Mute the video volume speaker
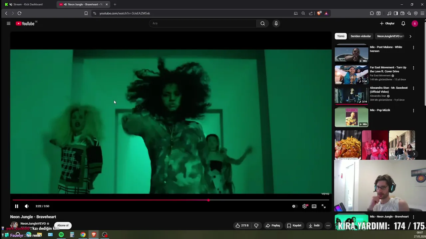426x239 pixels. click(x=27, y=206)
